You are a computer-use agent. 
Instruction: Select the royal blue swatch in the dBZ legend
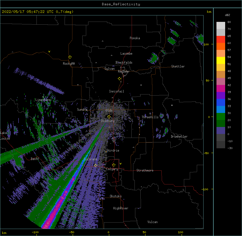[x=221, y=102]
